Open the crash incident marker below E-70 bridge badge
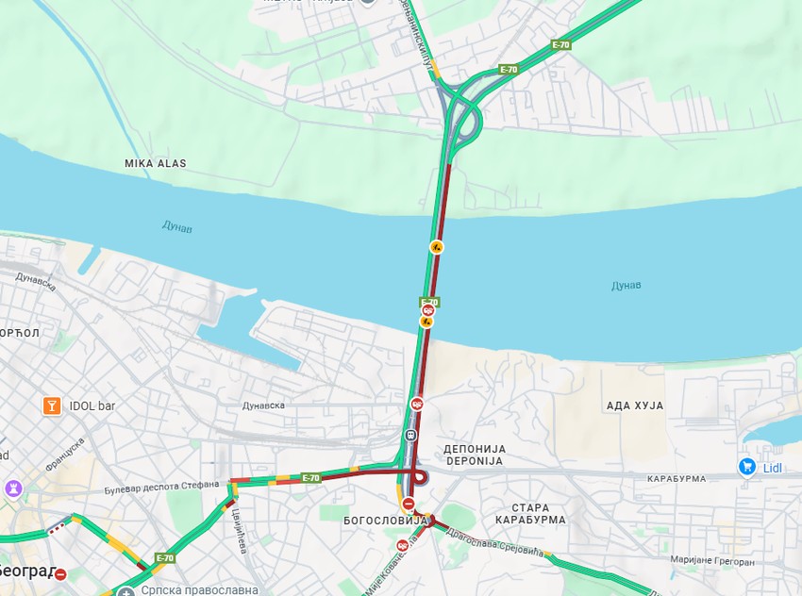This screenshot has height=596, width=802. (427, 311)
